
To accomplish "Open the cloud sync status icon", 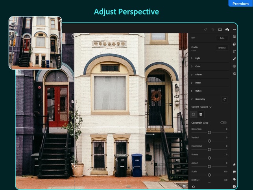I will point(227,29).
